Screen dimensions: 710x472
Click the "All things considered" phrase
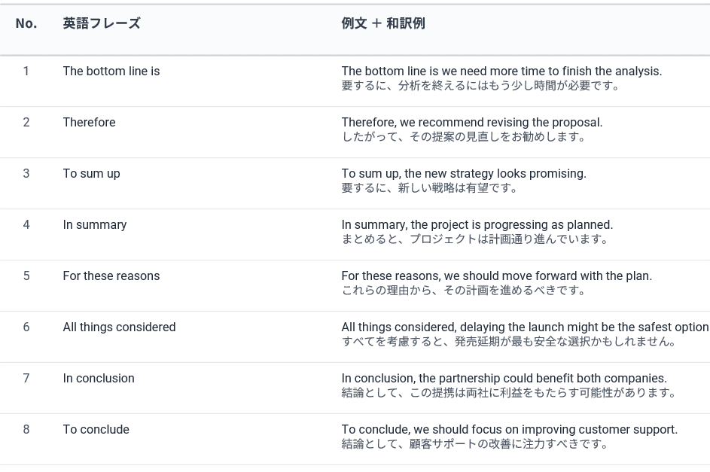tap(119, 327)
